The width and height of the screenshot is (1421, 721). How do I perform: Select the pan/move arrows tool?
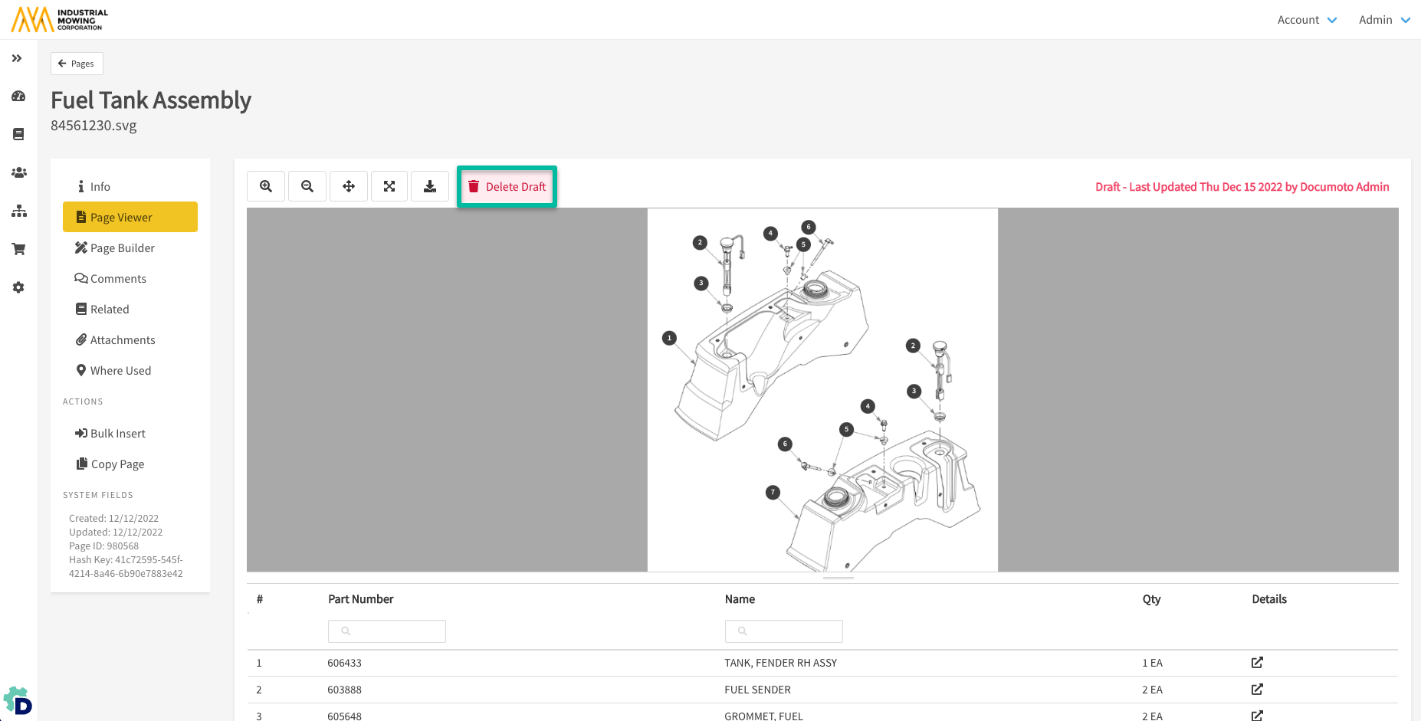349,186
